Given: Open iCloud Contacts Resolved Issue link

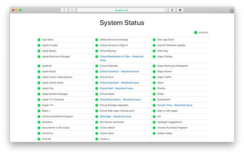Looking at the screenshot, I should pos(119,72).
